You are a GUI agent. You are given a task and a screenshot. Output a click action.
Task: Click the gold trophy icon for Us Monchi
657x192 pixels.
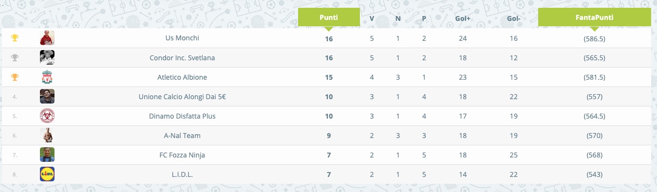[15, 38]
